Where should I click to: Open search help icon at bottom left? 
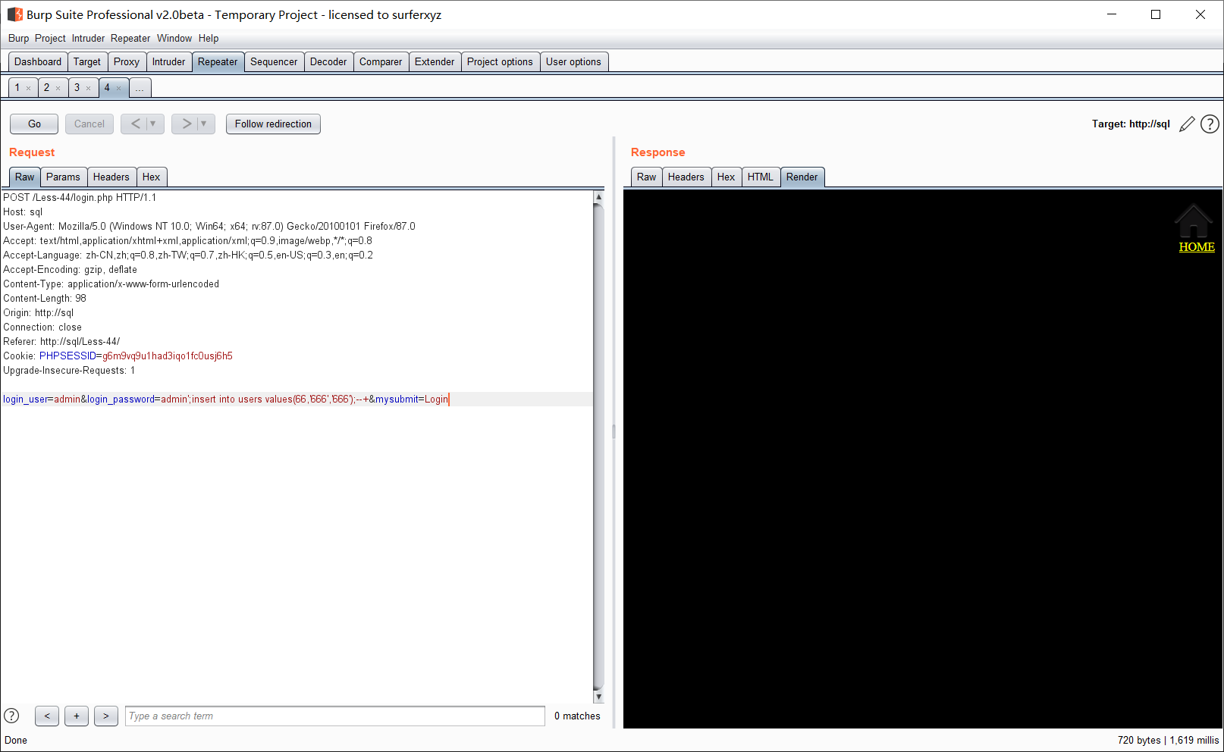tap(11, 716)
